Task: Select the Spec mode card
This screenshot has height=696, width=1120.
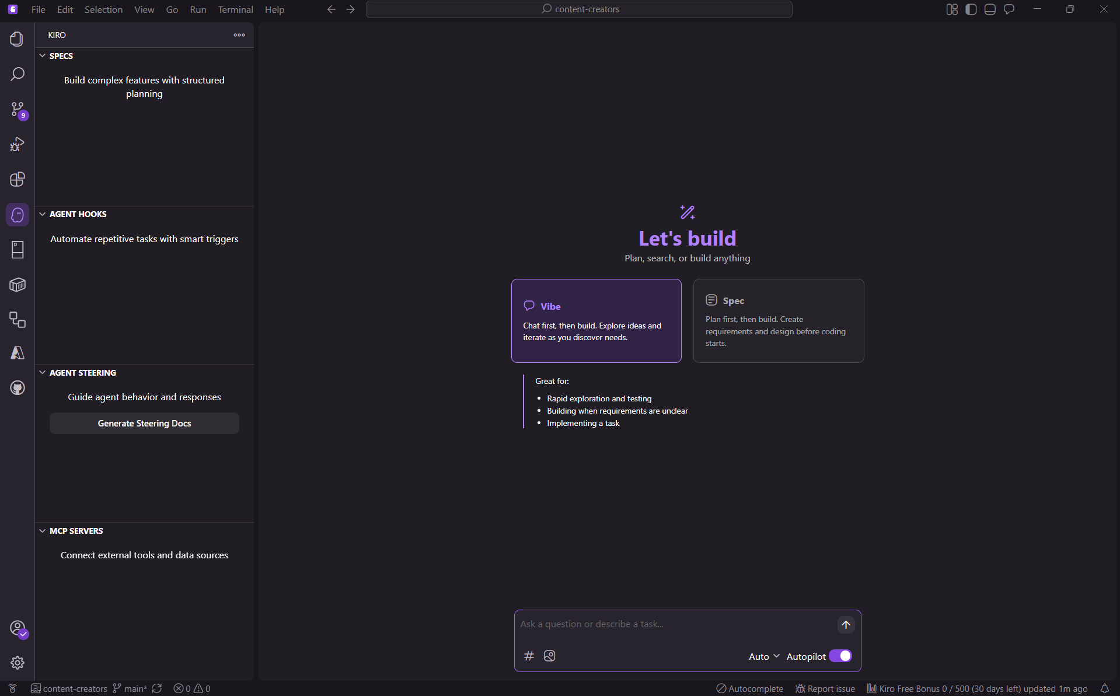Action: tap(778, 321)
